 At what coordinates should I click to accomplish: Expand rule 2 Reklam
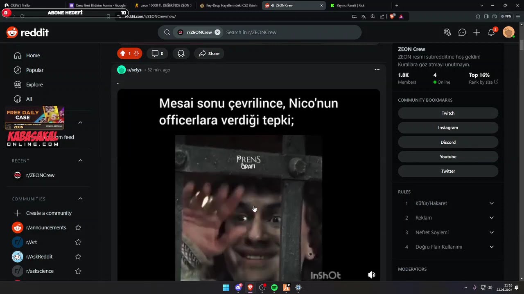[x=448, y=218]
